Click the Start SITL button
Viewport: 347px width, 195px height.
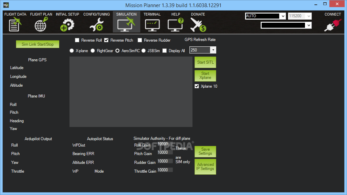coord(205,62)
